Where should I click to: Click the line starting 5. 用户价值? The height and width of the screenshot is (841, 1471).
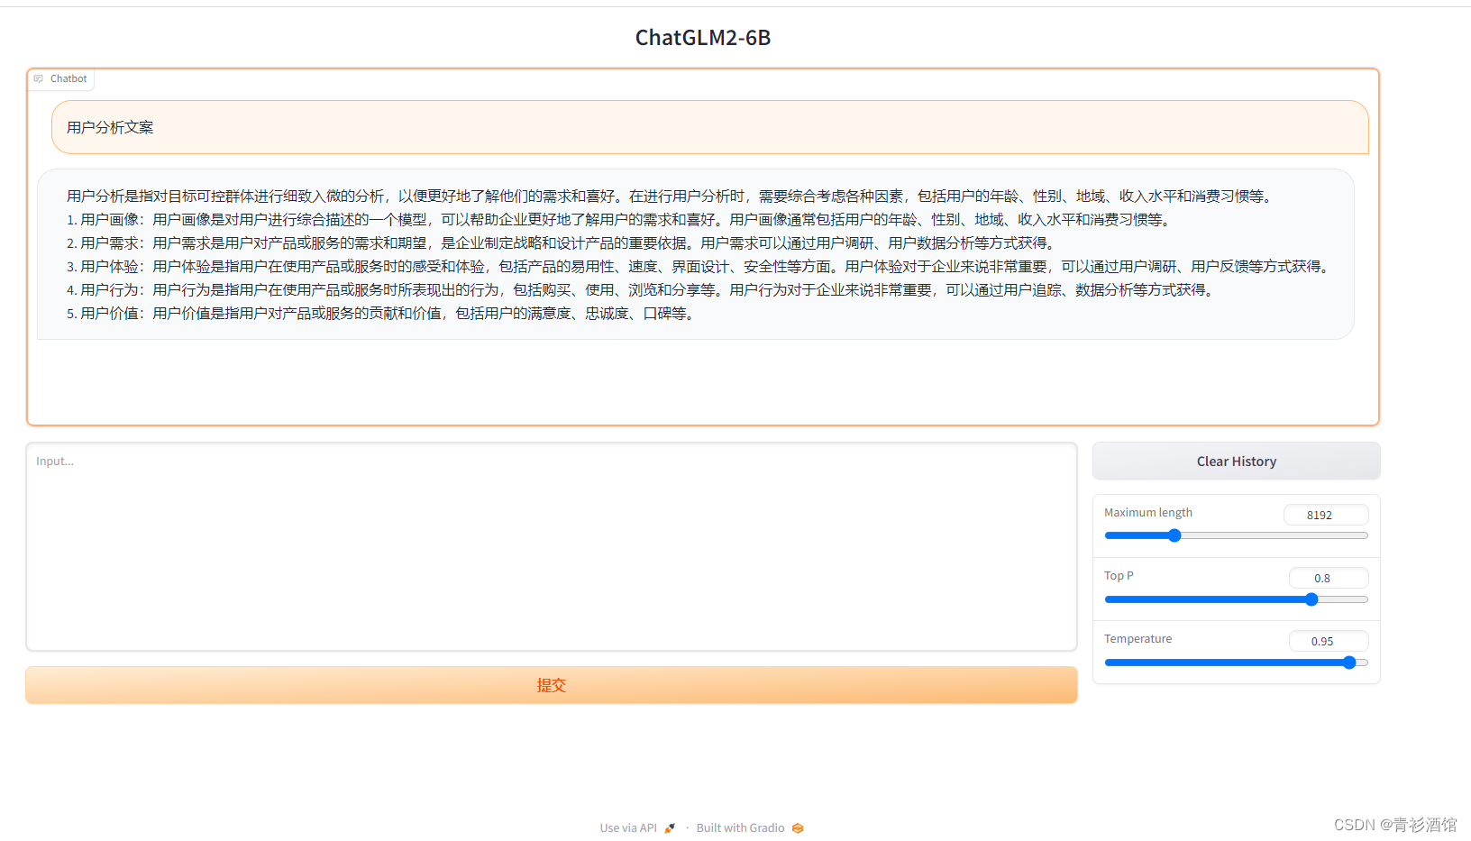point(382,314)
